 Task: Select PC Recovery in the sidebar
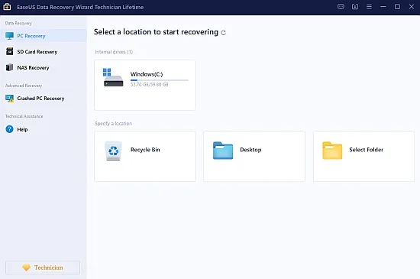pyautogui.click(x=43, y=36)
